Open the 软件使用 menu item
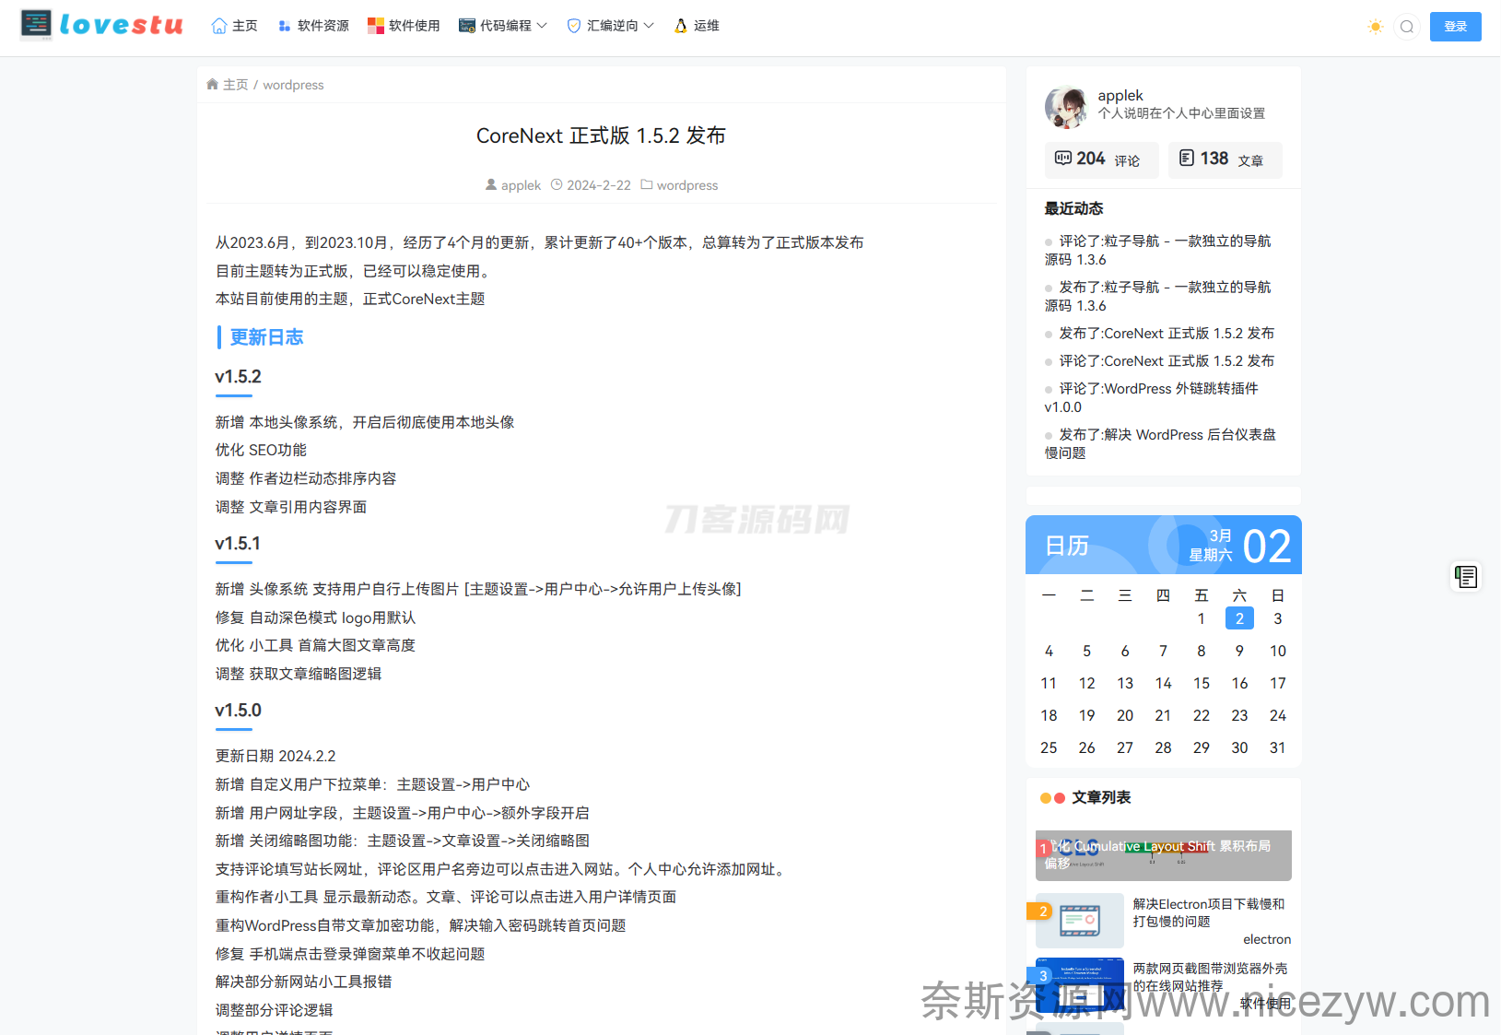This screenshot has width=1501, height=1035. (404, 26)
